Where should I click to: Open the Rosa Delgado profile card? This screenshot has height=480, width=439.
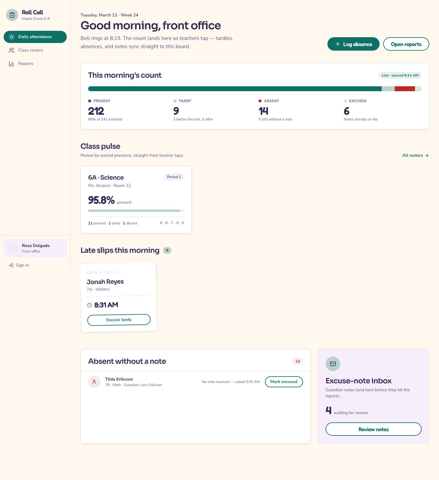(x=35, y=248)
